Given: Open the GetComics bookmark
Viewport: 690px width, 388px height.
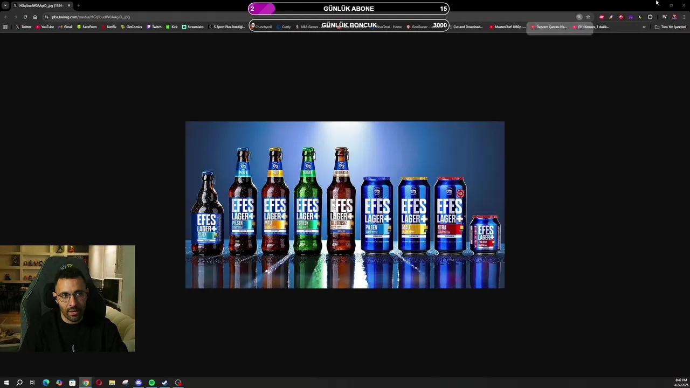Looking at the screenshot, I should coord(132,27).
